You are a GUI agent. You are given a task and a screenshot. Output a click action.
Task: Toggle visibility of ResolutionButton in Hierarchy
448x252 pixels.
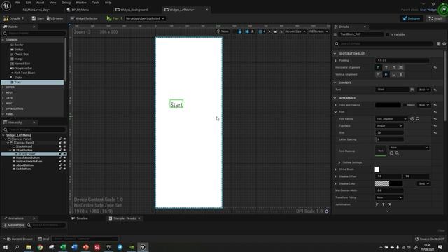click(x=64, y=157)
